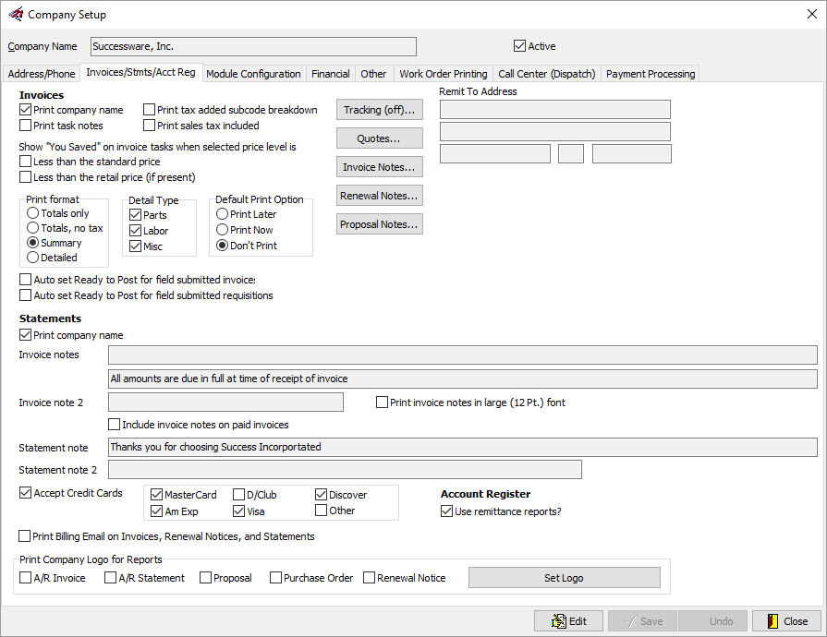Click the Successware app icon in title bar
The height and width of the screenshot is (637, 827).
coord(16,14)
